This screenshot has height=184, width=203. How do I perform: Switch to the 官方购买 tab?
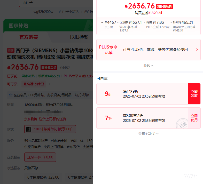[x=29, y=37]
